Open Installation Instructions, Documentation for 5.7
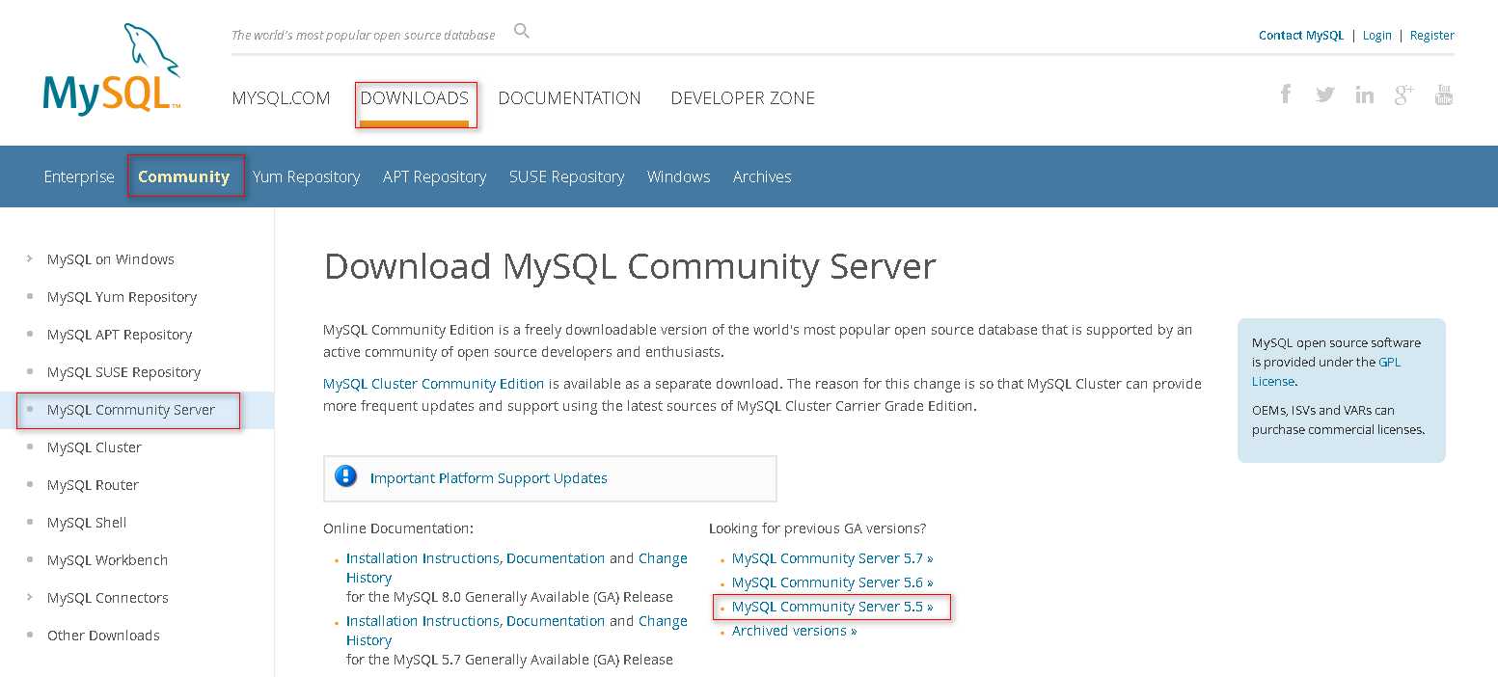 tap(476, 621)
